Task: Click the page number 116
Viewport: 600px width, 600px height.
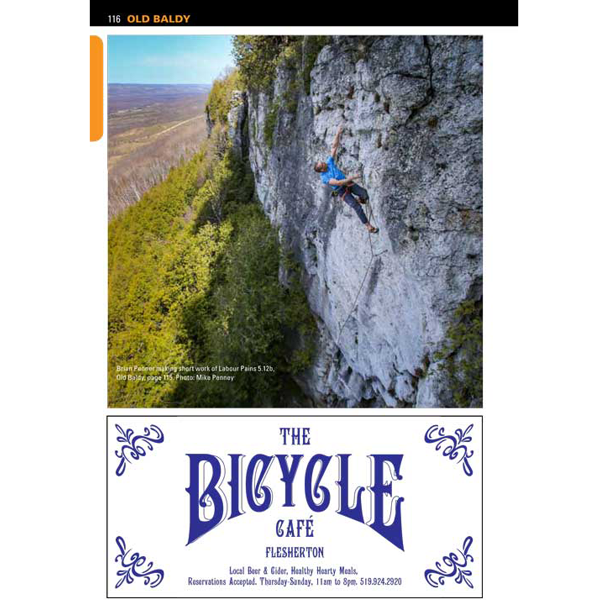Action: [x=114, y=19]
